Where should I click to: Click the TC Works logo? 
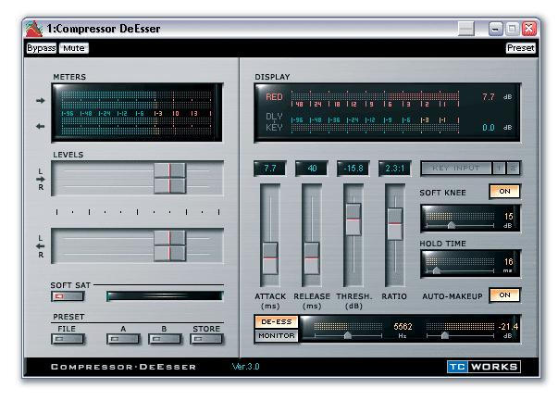(484, 367)
